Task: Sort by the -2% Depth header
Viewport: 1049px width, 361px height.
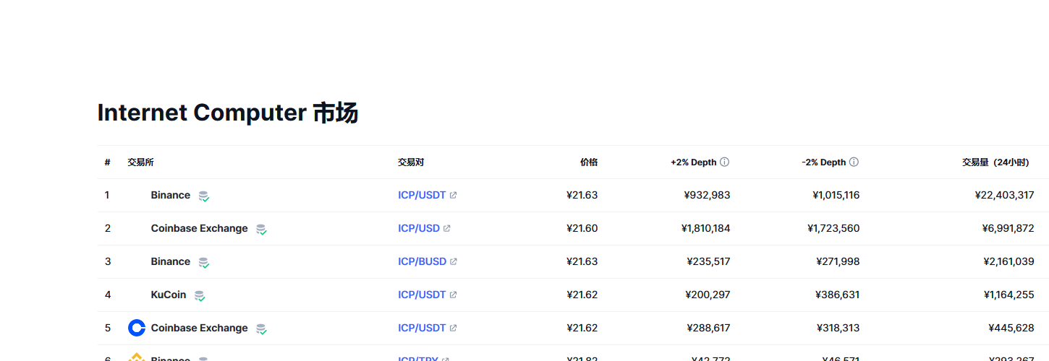Action: click(823, 162)
